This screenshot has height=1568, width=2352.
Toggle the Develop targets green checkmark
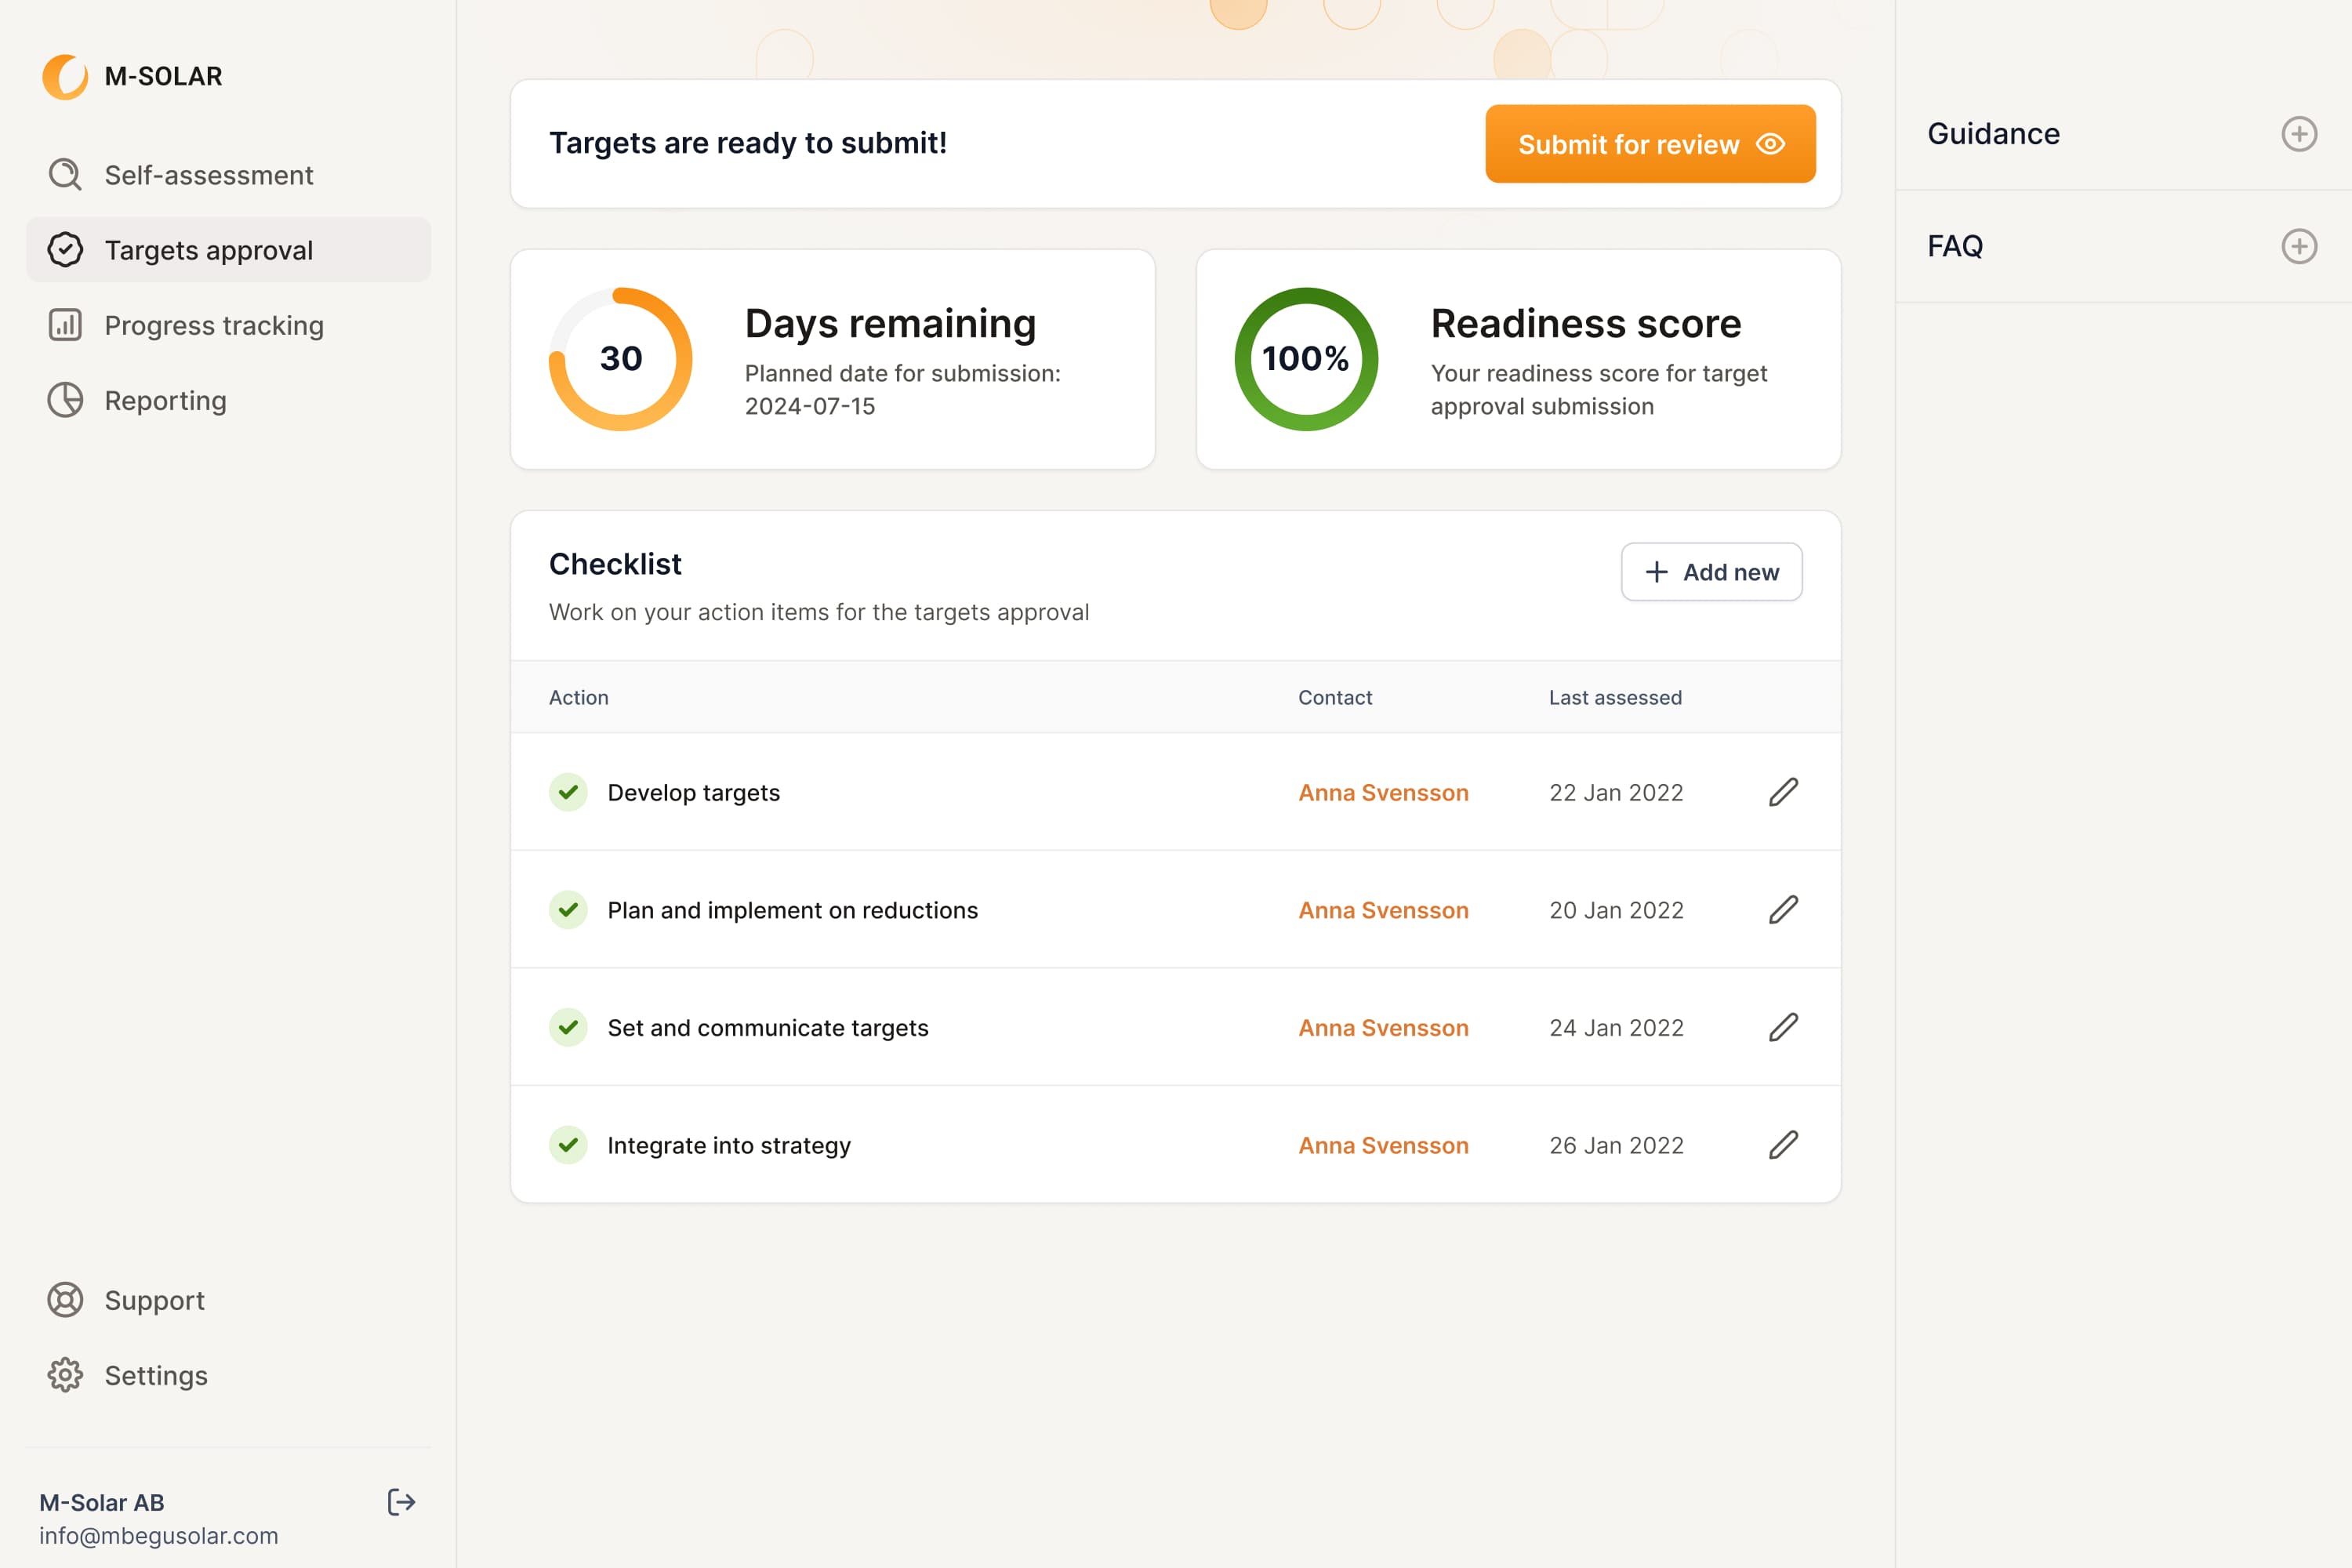[568, 792]
